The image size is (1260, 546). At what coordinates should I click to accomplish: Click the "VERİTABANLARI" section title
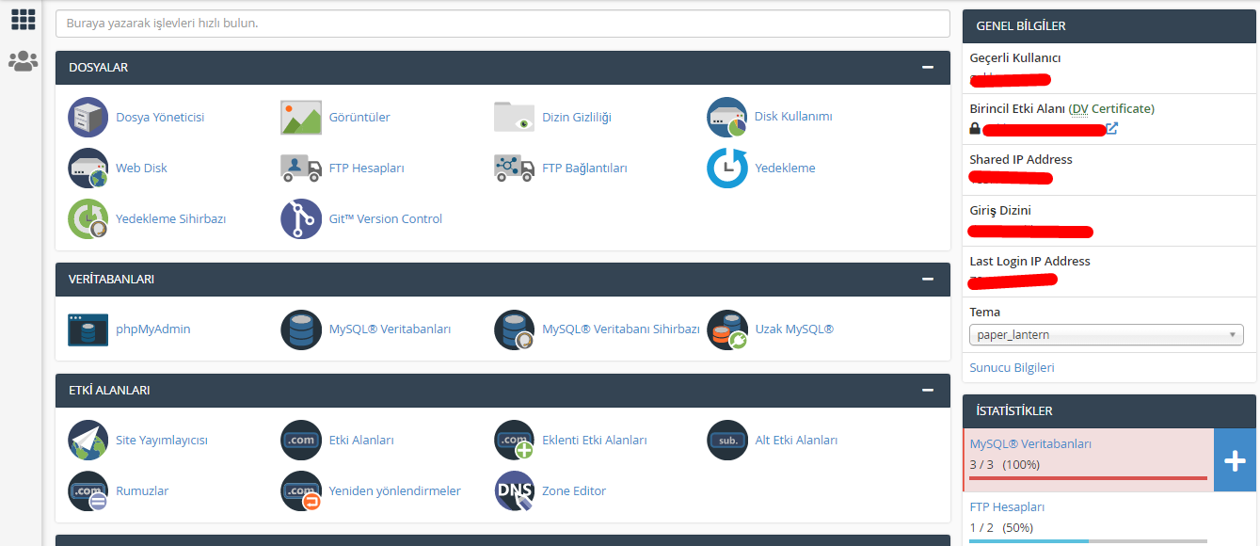(x=111, y=280)
